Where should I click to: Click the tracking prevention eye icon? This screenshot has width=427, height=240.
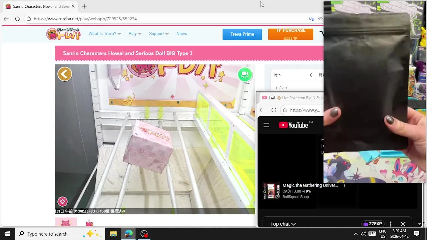pyautogui.click(x=320, y=19)
